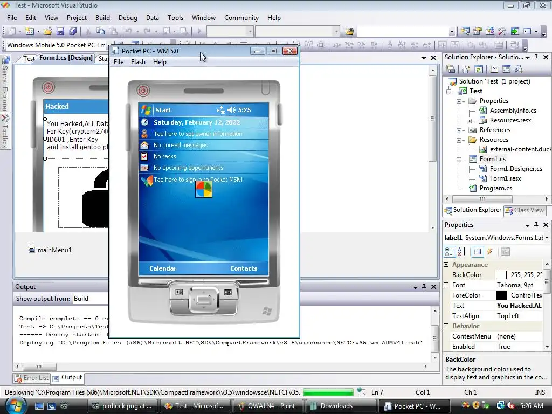Open the Build menu in Visual Studio

(102, 18)
